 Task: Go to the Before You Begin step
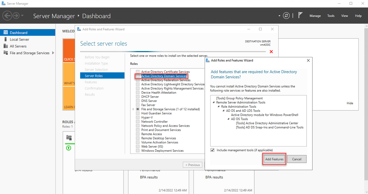[97, 57]
